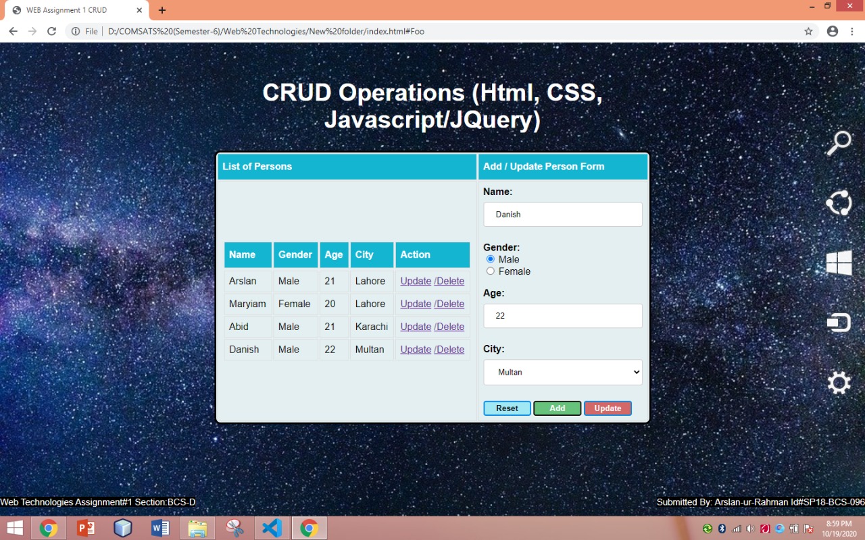Click Update link for Arslan
Screen dimensions: 865x540
416,281
